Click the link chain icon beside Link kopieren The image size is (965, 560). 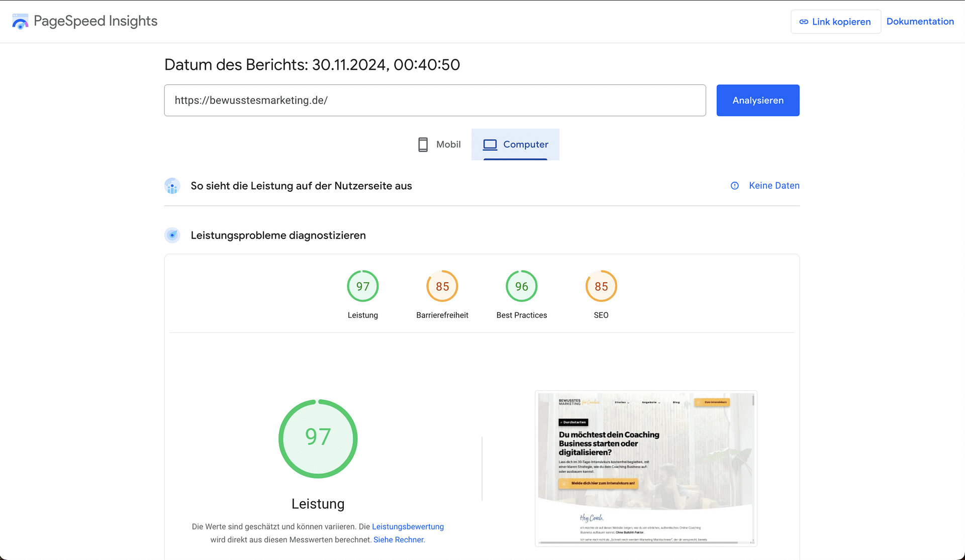tap(804, 22)
